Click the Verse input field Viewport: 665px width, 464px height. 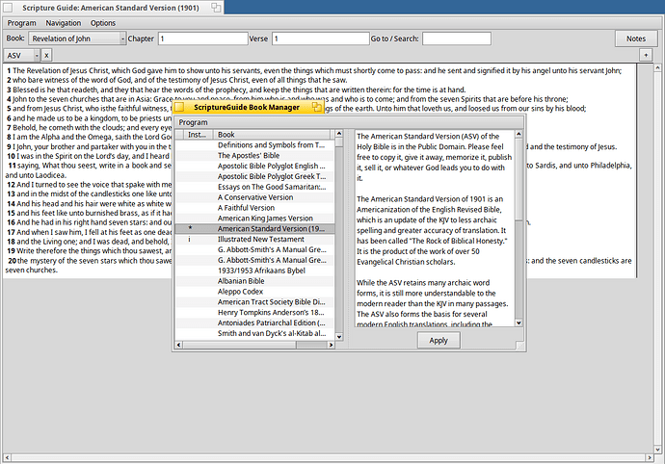[x=320, y=39]
